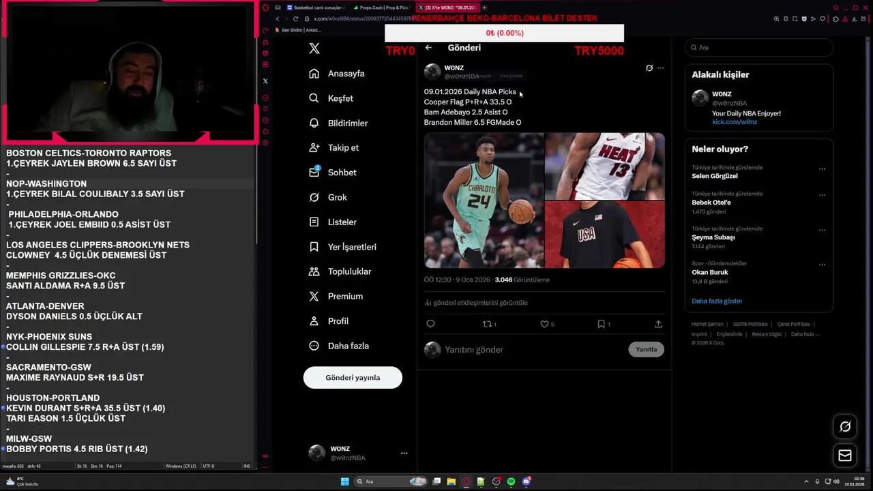Click Windows Start button

point(345,481)
